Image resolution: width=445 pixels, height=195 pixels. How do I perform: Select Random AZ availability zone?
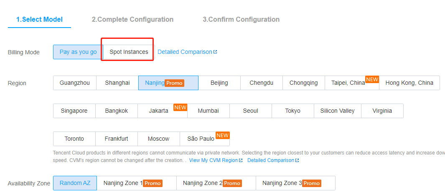(75, 183)
